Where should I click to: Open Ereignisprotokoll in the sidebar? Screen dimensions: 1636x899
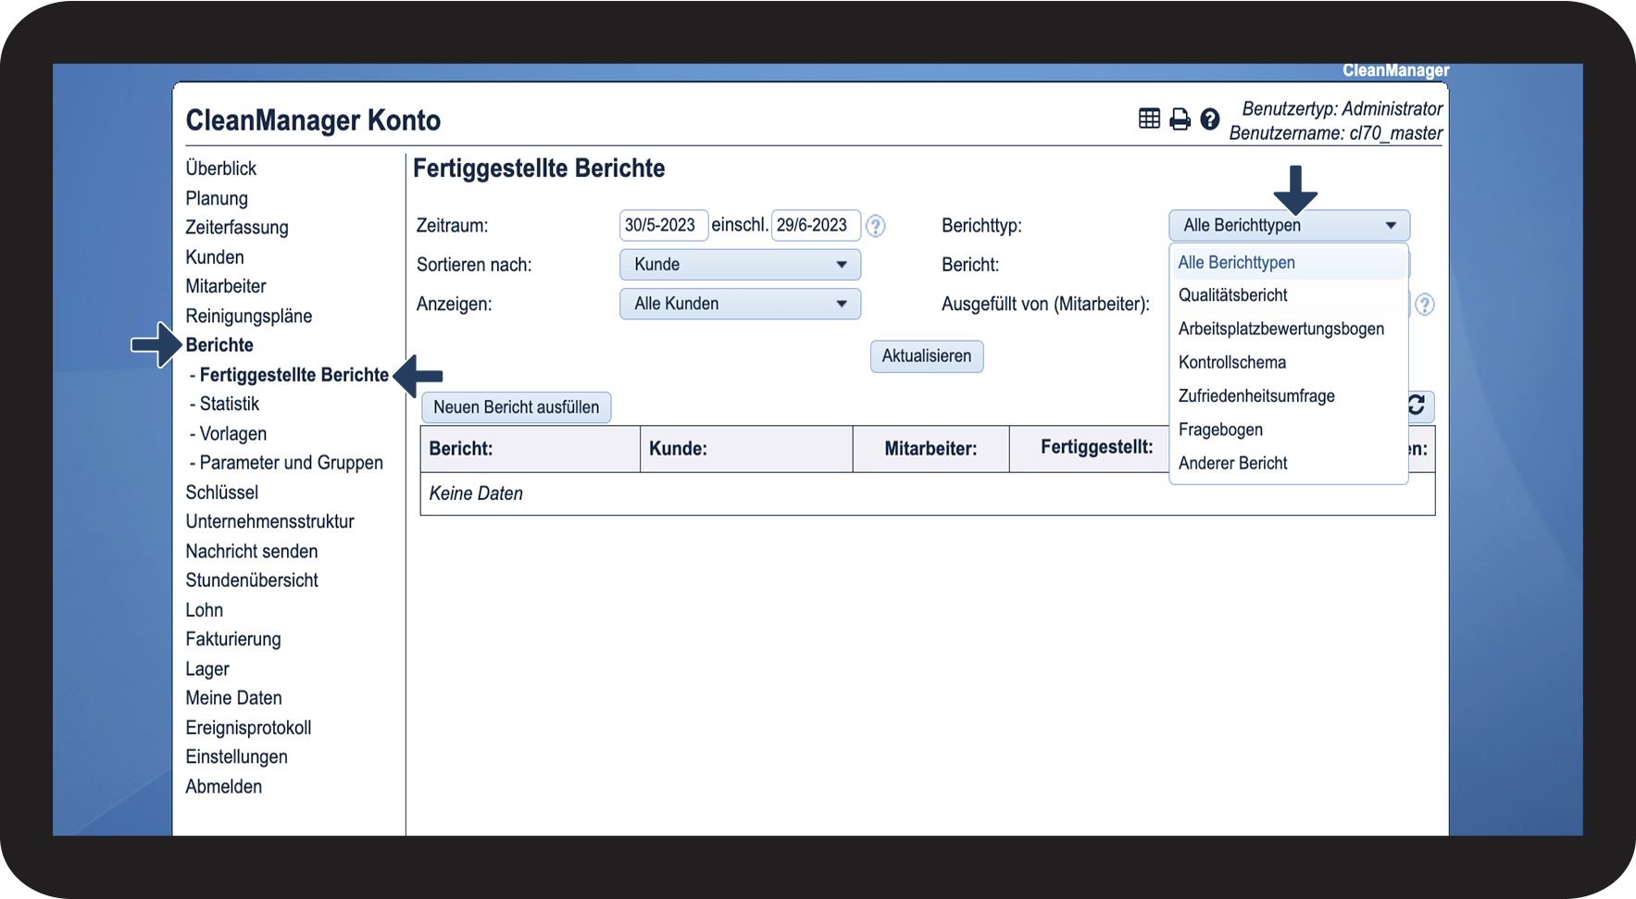(248, 728)
